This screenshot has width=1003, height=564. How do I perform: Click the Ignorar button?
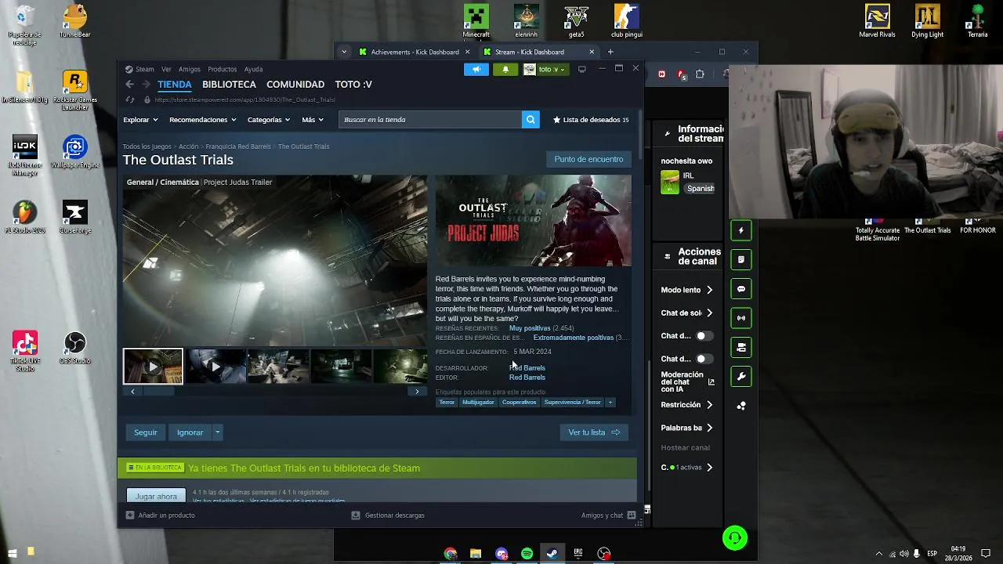tap(190, 432)
